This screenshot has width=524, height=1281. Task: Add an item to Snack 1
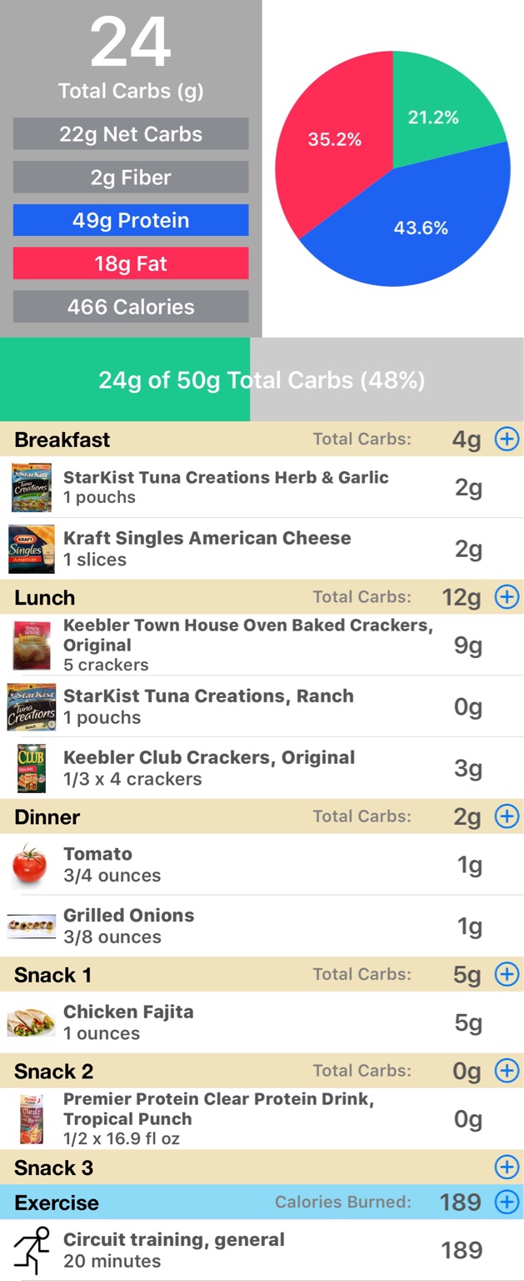pyautogui.click(x=507, y=973)
